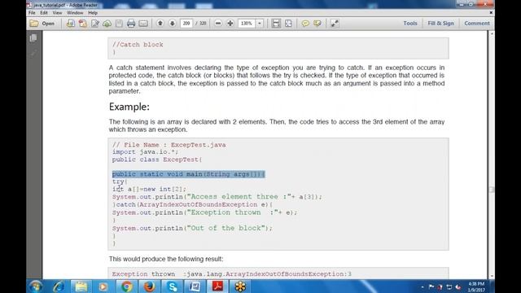Click the Create PDF online icon
The image size is (521, 293).
(83, 24)
